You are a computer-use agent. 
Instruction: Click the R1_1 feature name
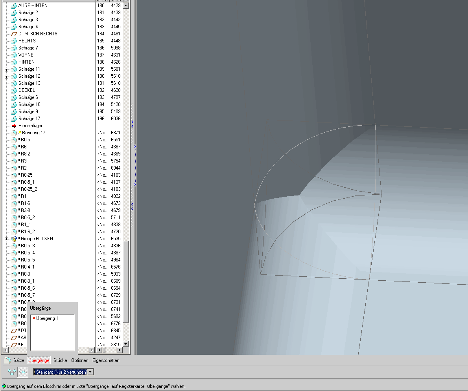26,225
